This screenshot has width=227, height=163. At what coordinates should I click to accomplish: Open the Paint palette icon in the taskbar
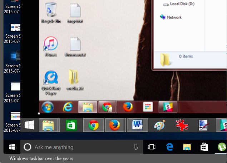[160, 125]
